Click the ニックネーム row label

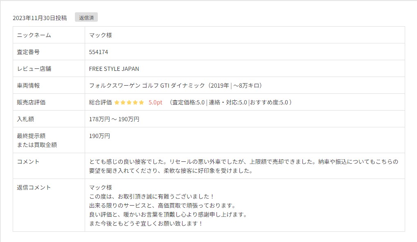34,35
